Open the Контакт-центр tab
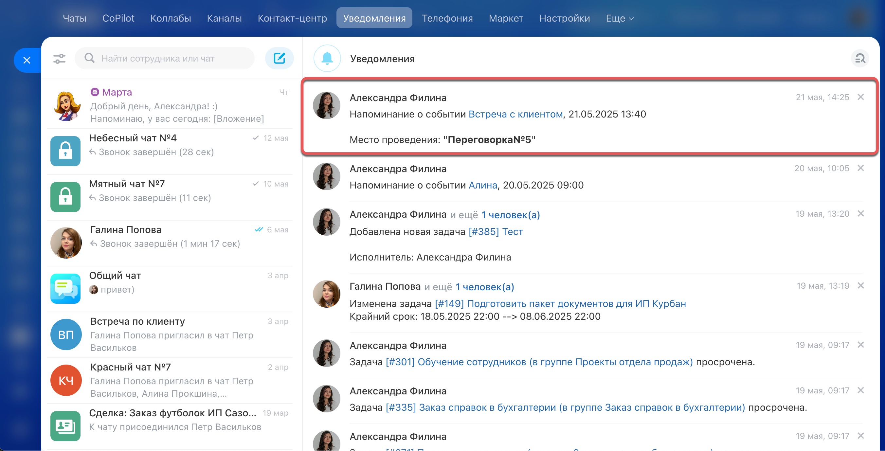The image size is (885, 451). tap(292, 18)
